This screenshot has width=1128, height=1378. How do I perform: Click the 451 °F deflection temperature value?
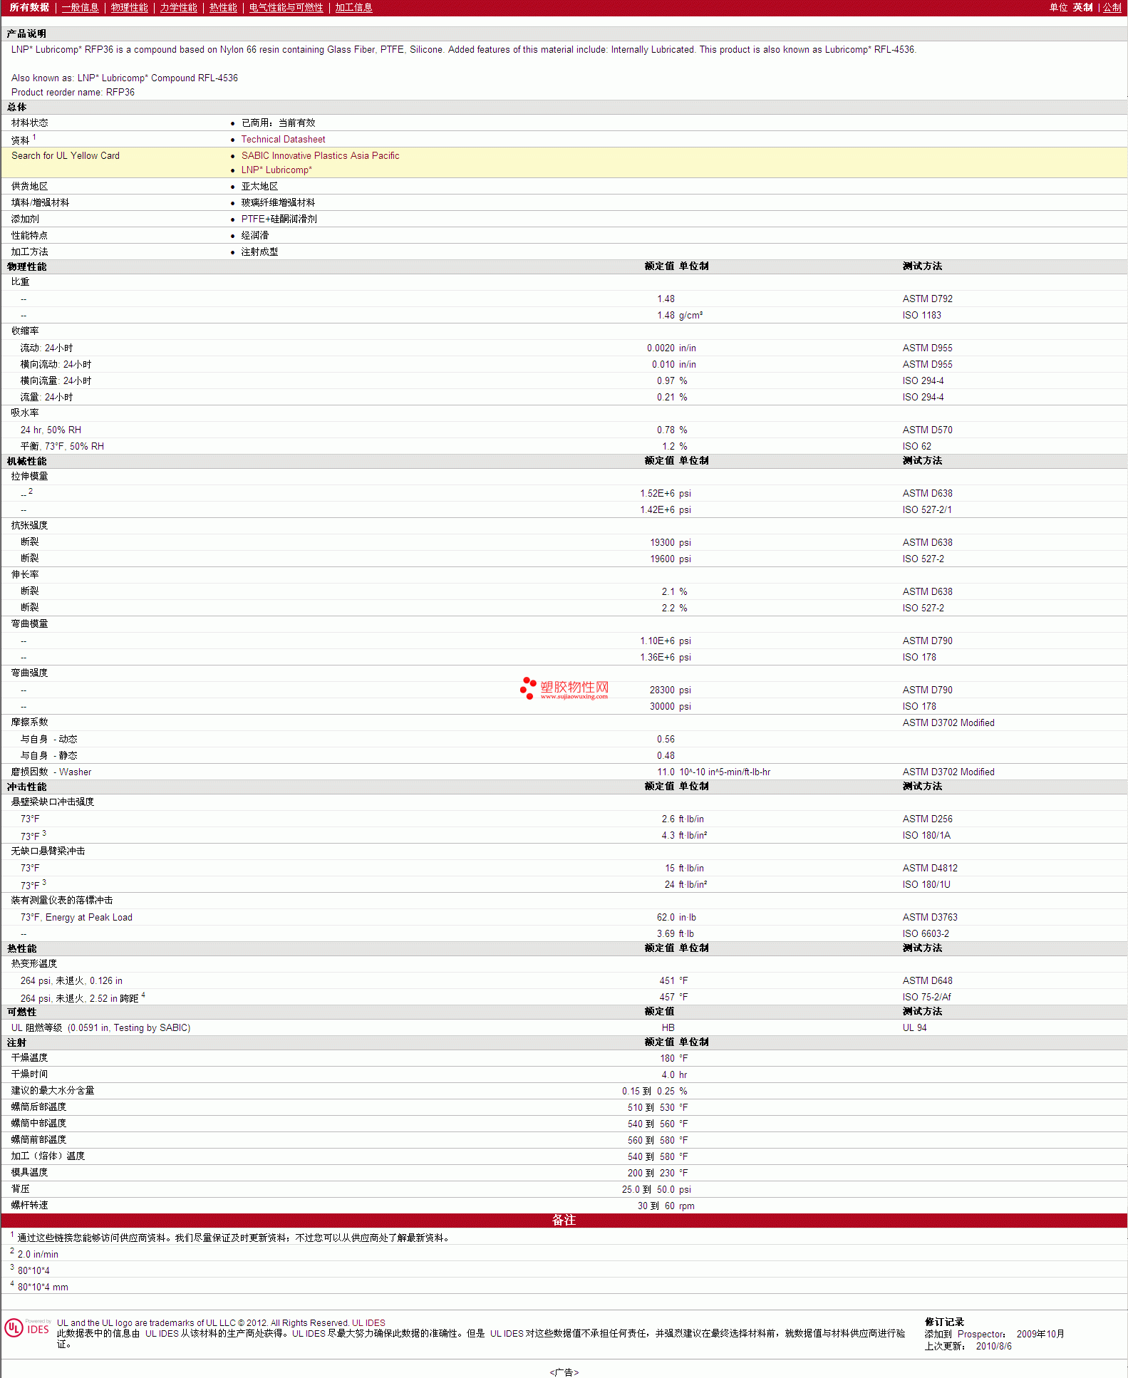(674, 981)
